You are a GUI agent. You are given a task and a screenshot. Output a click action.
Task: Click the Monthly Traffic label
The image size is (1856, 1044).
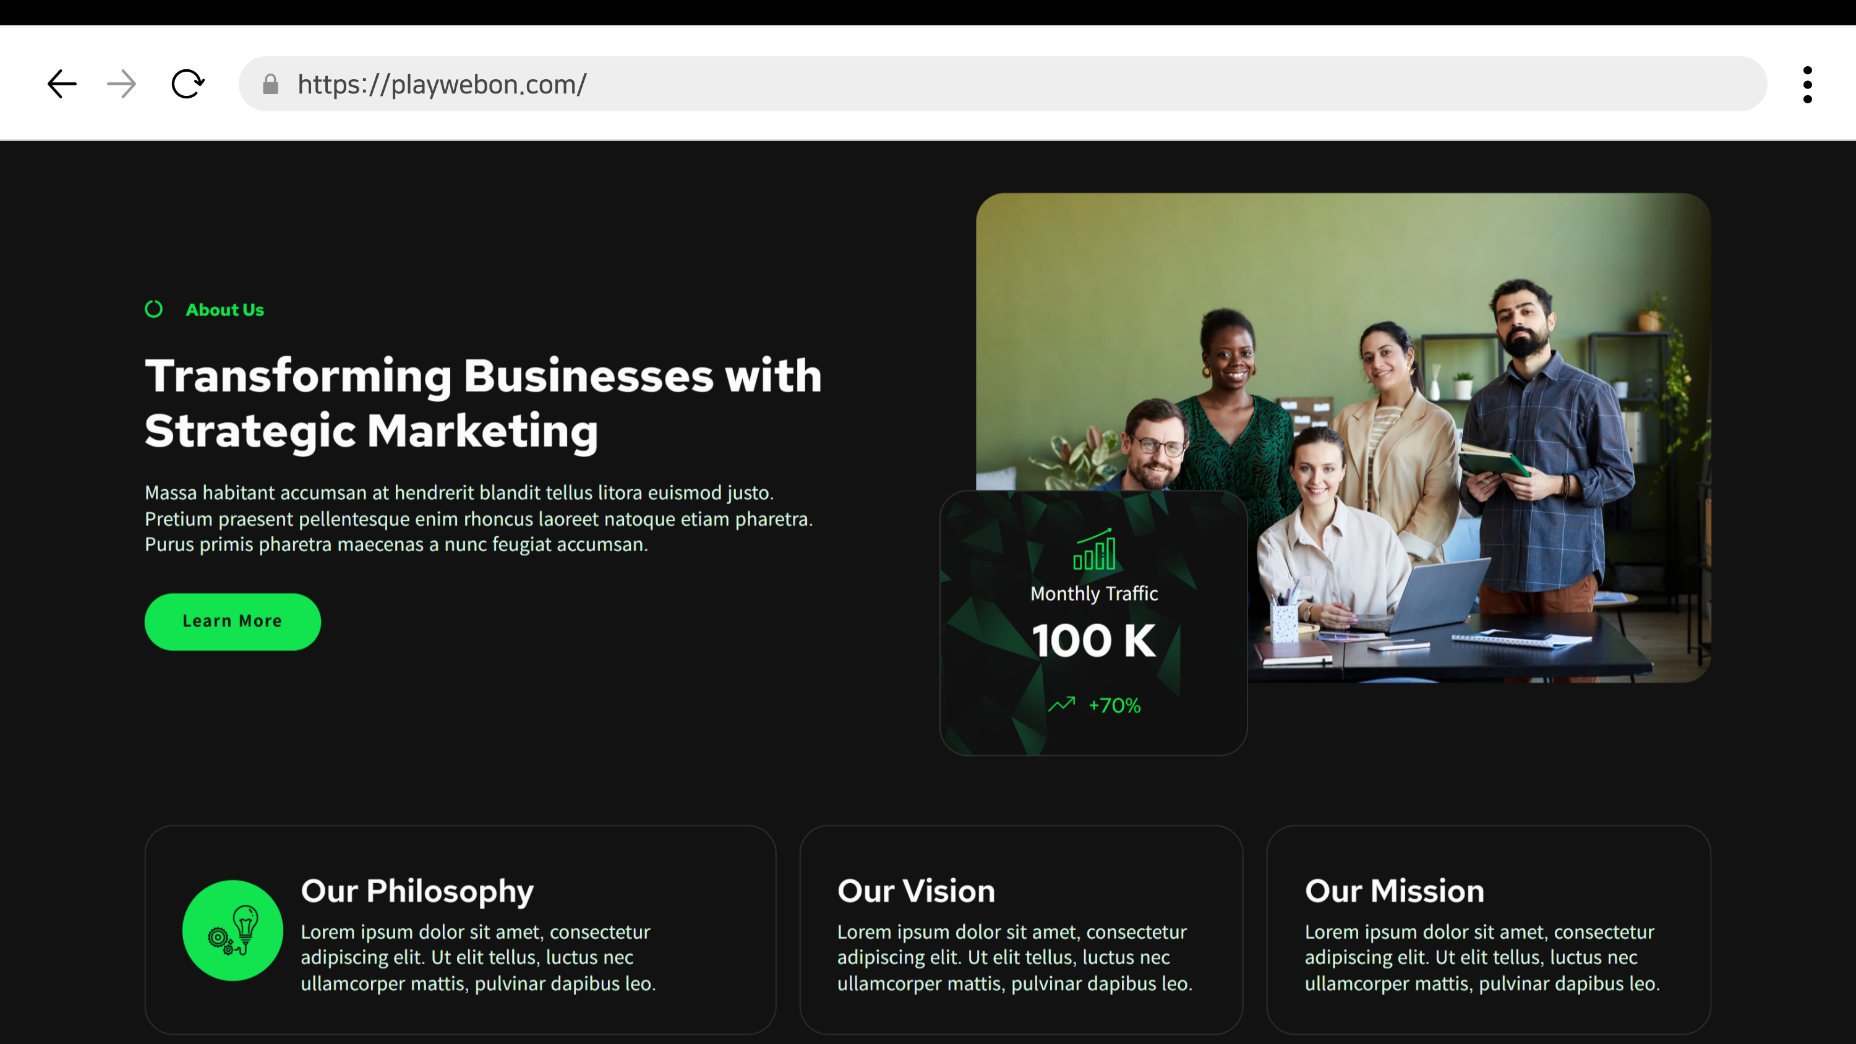click(1093, 594)
